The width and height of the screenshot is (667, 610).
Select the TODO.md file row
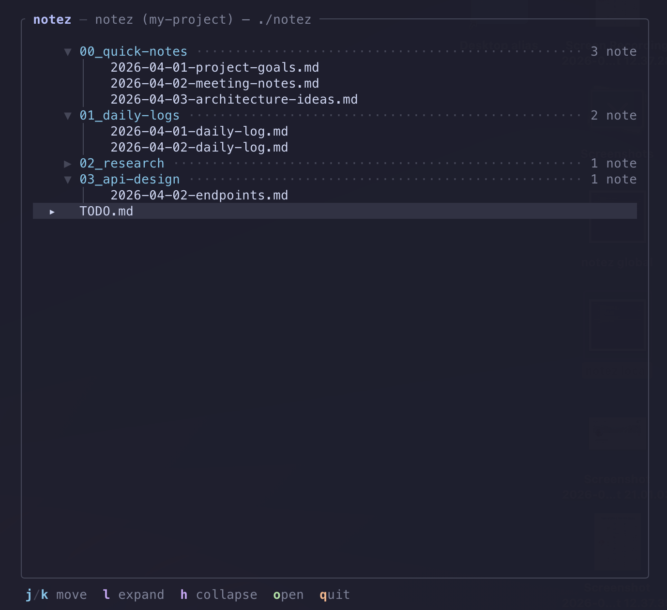click(106, 212)
